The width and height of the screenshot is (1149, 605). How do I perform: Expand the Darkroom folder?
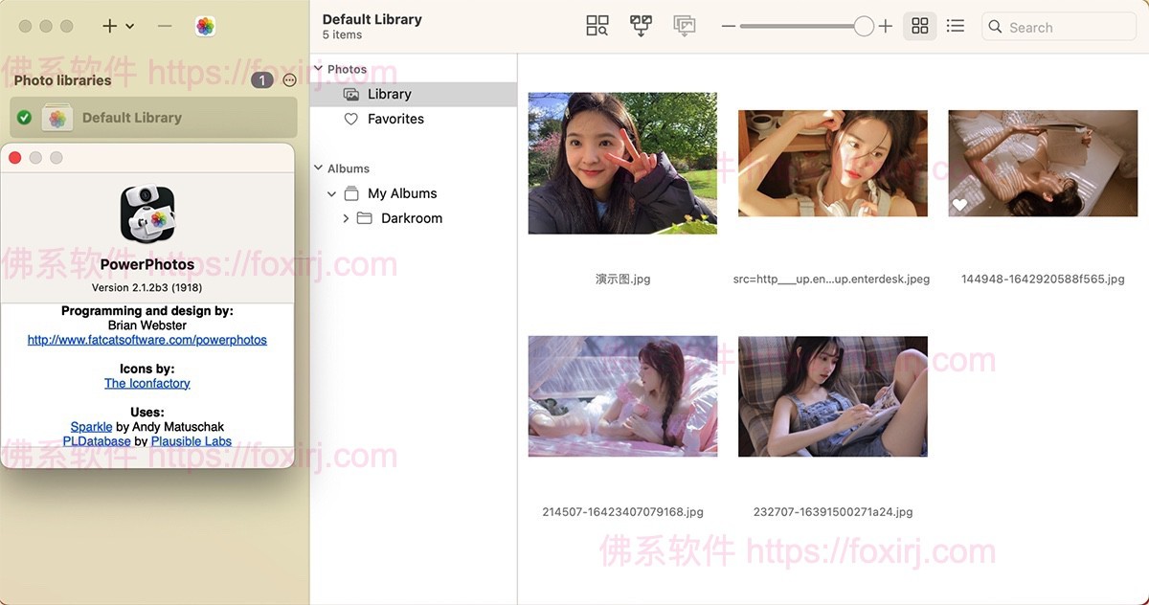click(x=346, y=217)
